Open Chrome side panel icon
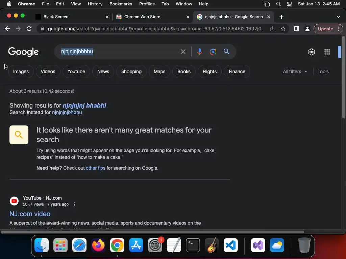The height and width of the screenshot is (259, 346). pos(297,29)
